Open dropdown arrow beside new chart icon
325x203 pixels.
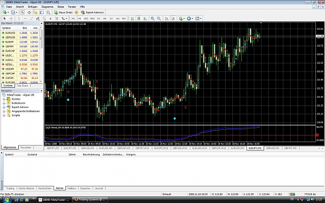8,12
